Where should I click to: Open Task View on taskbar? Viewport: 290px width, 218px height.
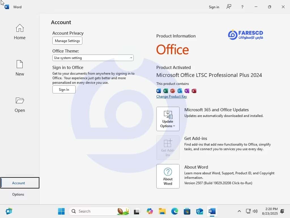point(137,211)
